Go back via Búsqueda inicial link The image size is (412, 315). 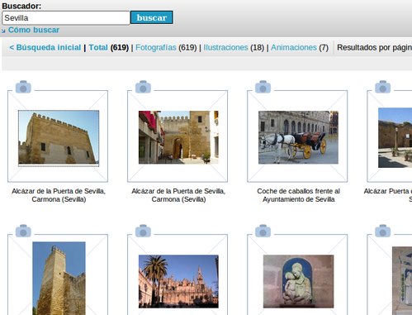click(45, 47)
